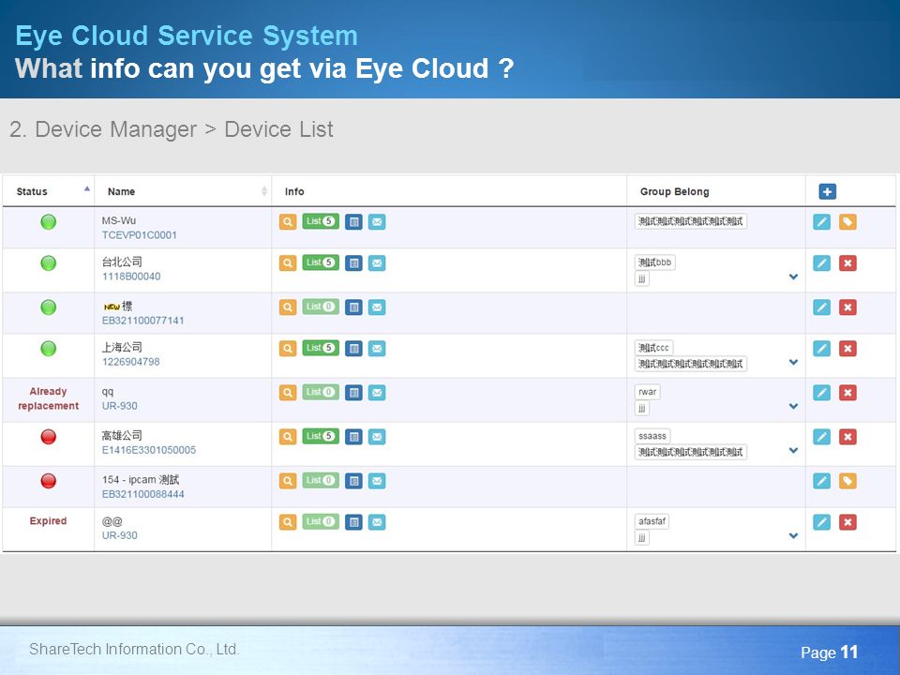Viewport: 900px width, 675px height.
Task: Open the search icon for 台北公司
Action: [x=288, y=262]
